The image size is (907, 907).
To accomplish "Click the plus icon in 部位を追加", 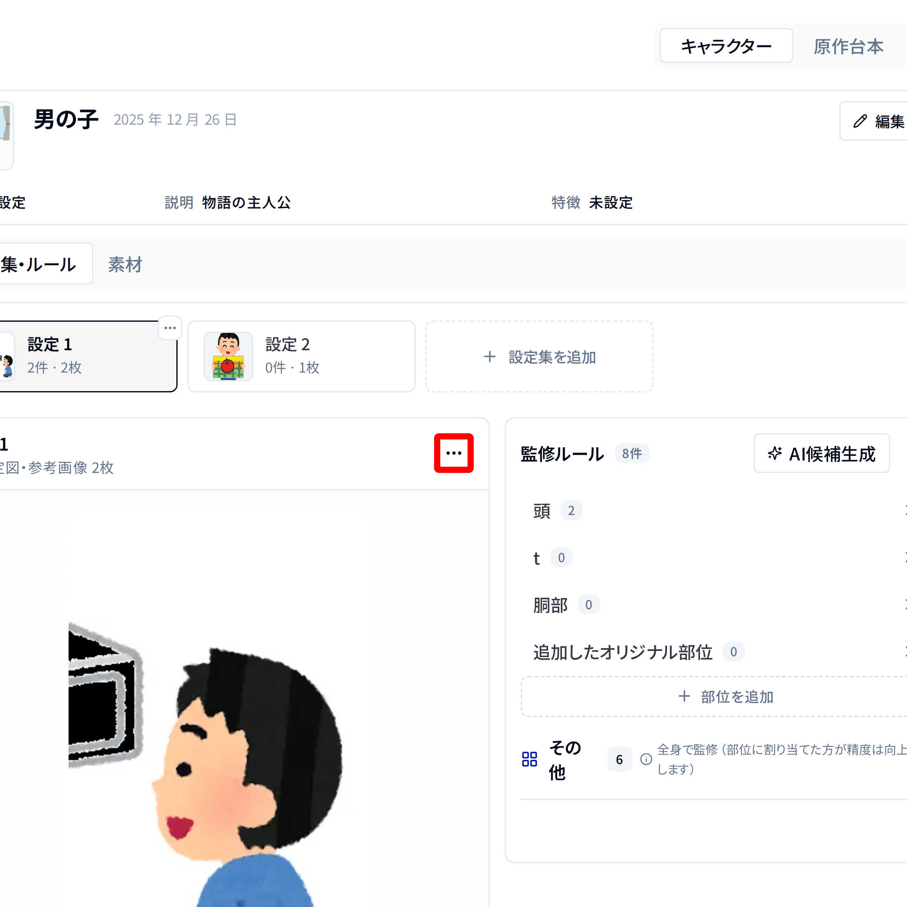I will [x=684, y=696].
